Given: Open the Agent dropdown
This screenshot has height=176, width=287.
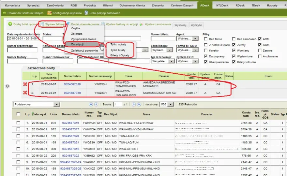Looking at the screenshot, I should click(188, 38).
